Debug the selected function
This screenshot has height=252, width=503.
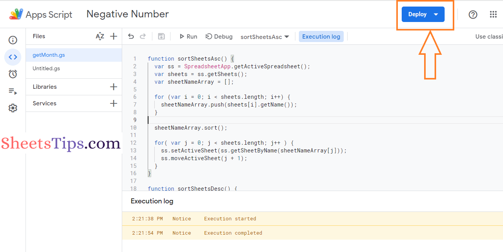pyautogui.click(x=219, y=37)
